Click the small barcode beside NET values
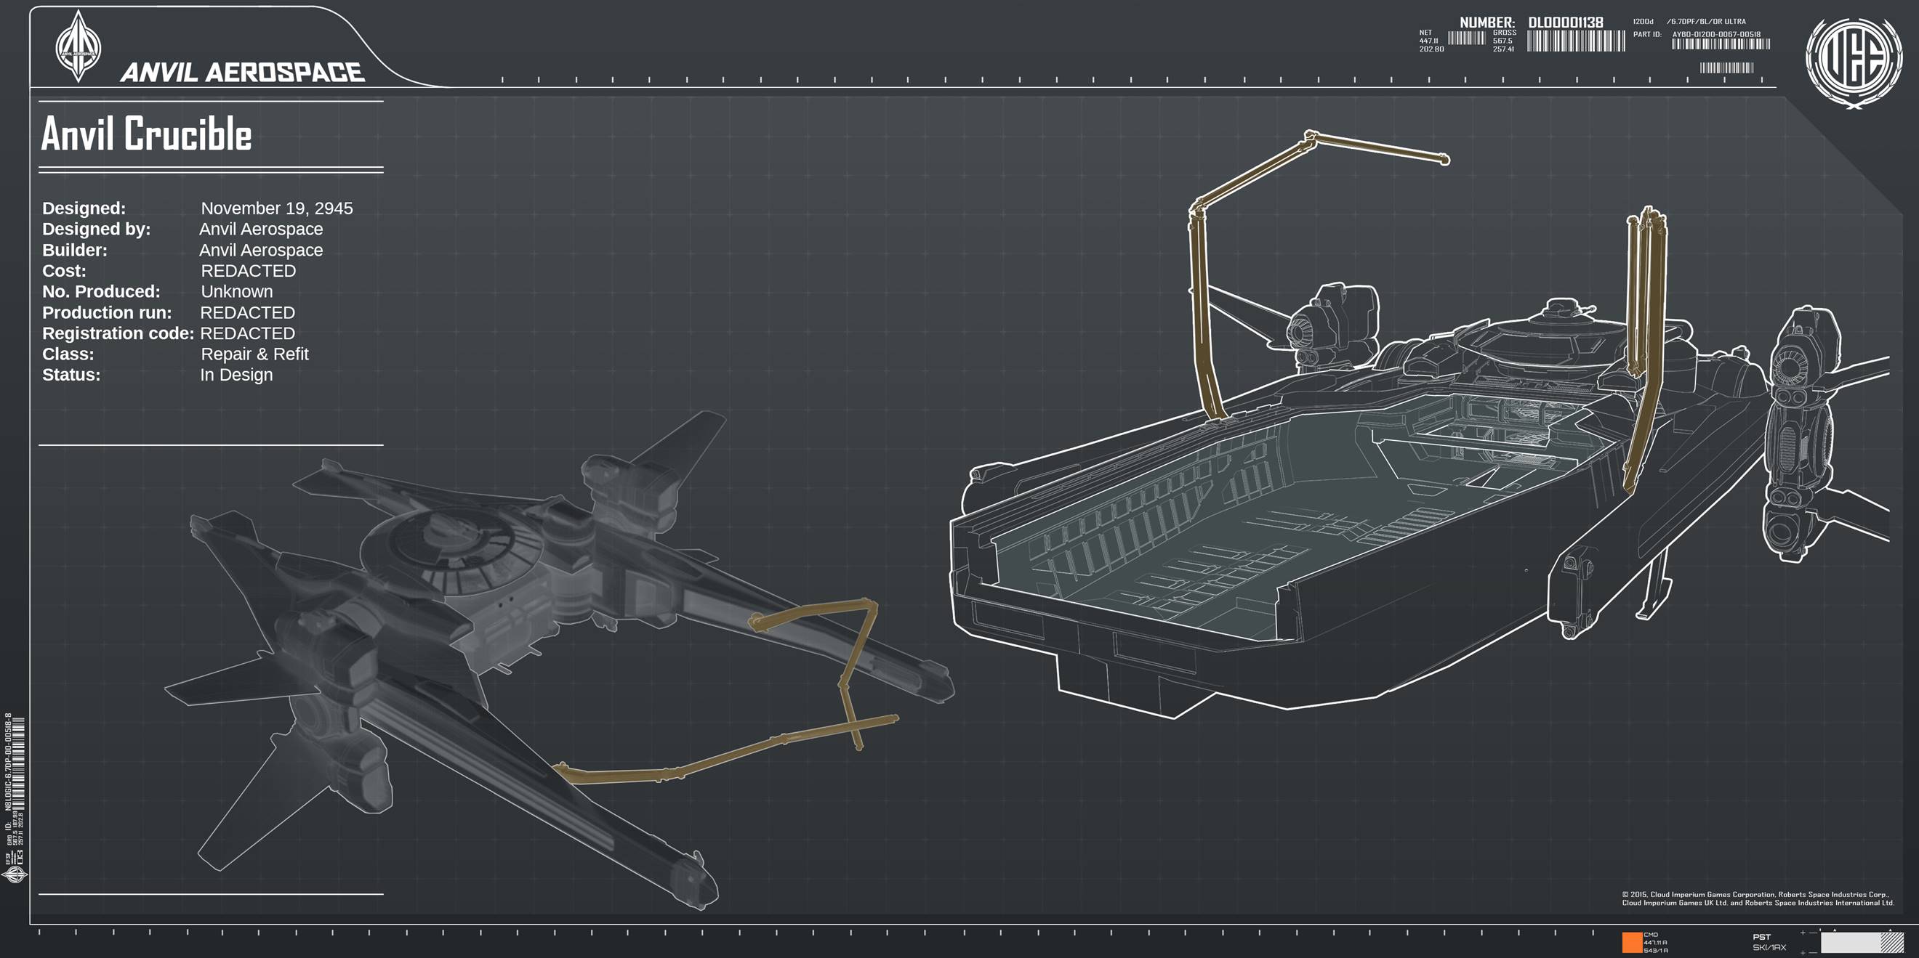 (1466, 38)
